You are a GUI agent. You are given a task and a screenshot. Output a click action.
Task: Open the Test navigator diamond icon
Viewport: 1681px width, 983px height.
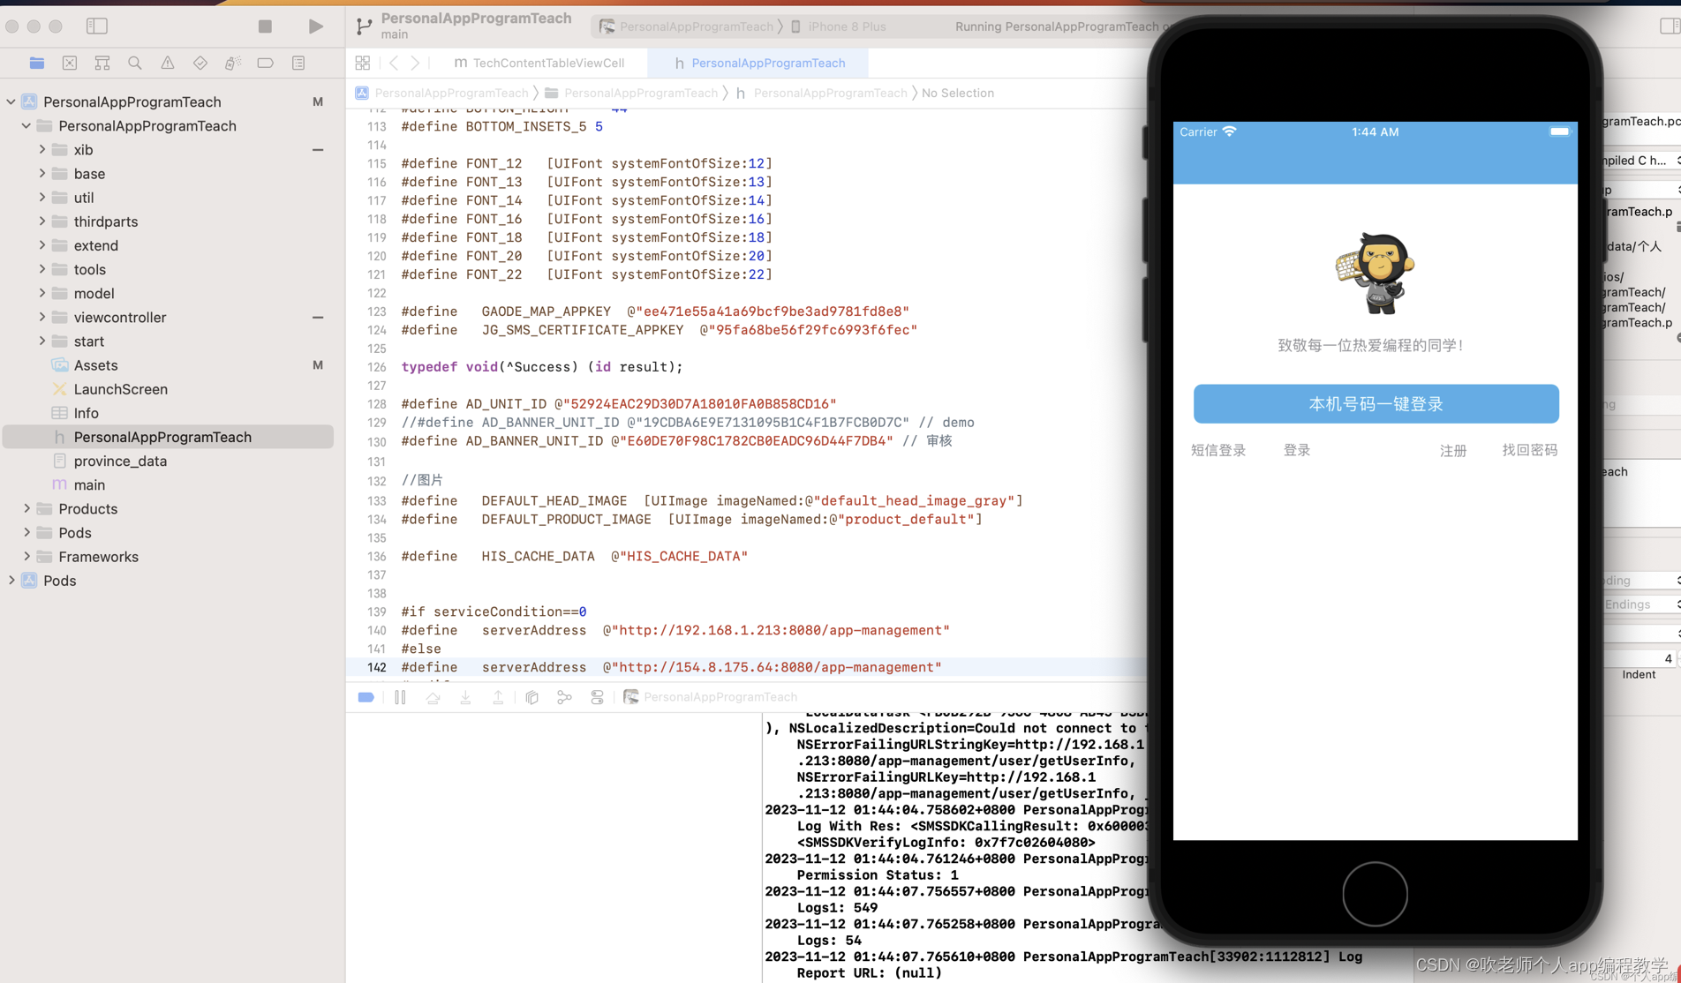click(200, 63)
